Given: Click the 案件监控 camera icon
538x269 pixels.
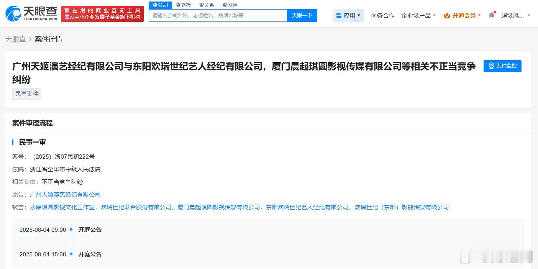Looking at the screenshot, I should coord(491,66).
